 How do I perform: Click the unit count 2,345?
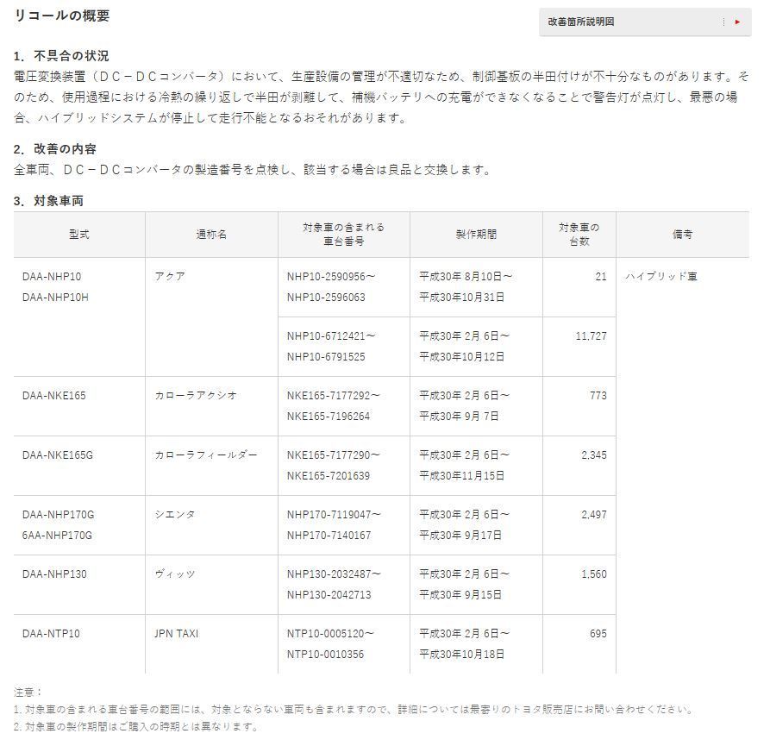tap(594, 454)
